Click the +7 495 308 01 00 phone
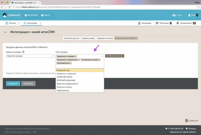 (174, 129)
